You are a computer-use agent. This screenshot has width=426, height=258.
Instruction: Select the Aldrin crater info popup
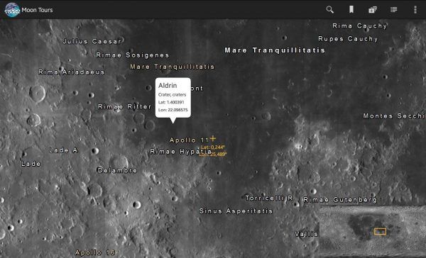pos(173,98)
